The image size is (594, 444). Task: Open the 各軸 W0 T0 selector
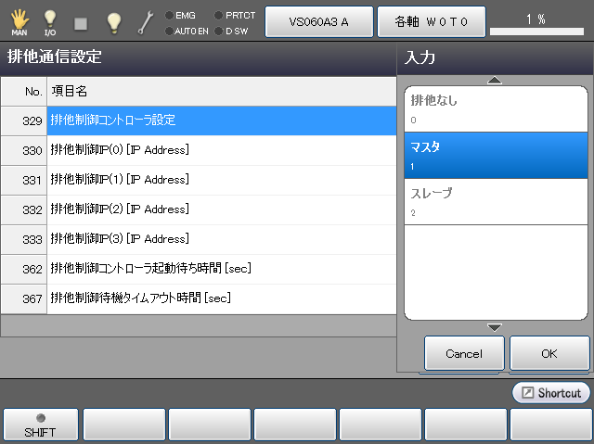point(431,21)
